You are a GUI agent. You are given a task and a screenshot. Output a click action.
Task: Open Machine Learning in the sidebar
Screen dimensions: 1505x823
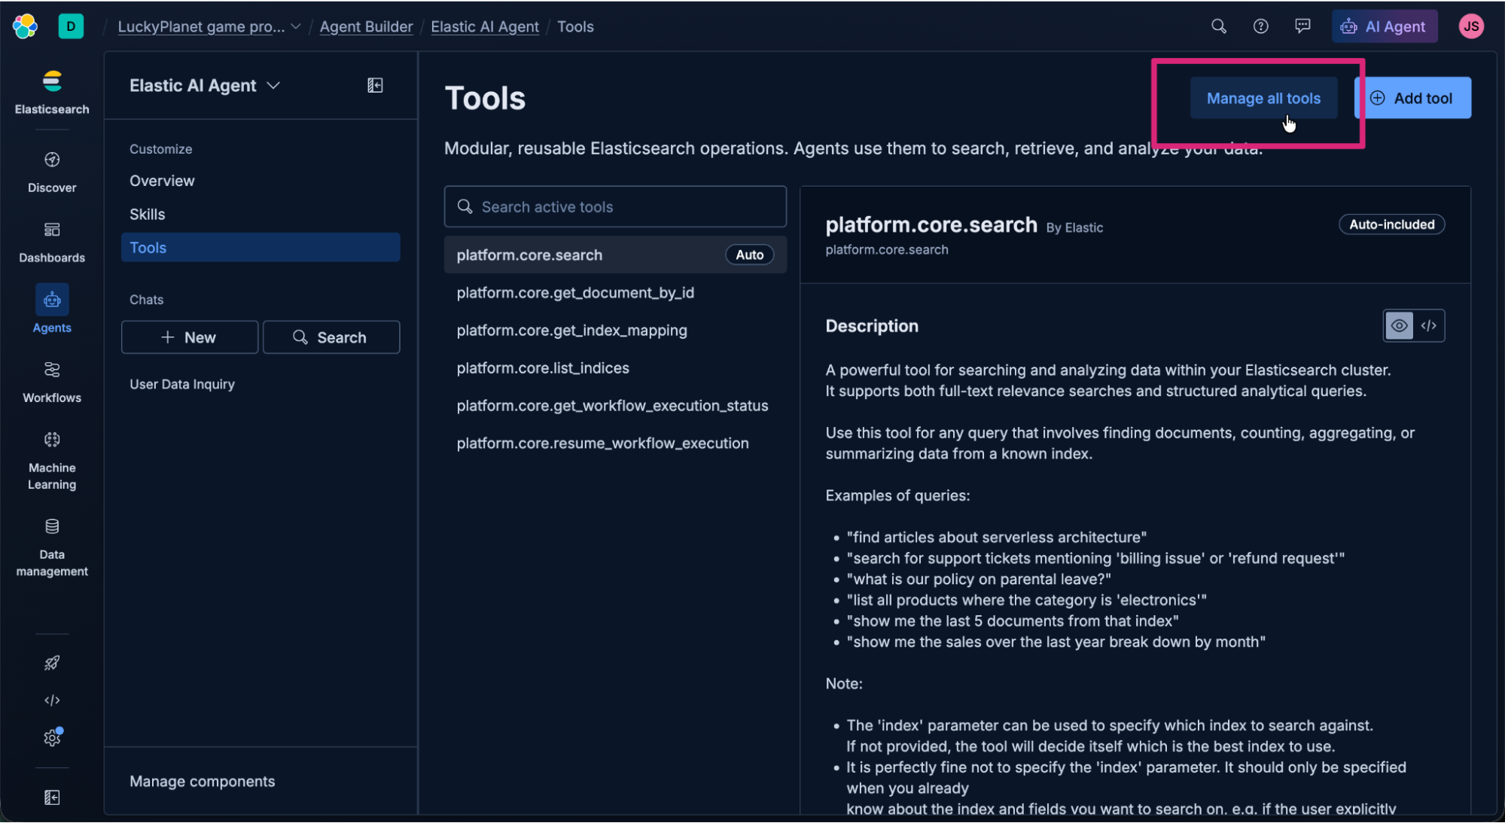tap(52, 460)
